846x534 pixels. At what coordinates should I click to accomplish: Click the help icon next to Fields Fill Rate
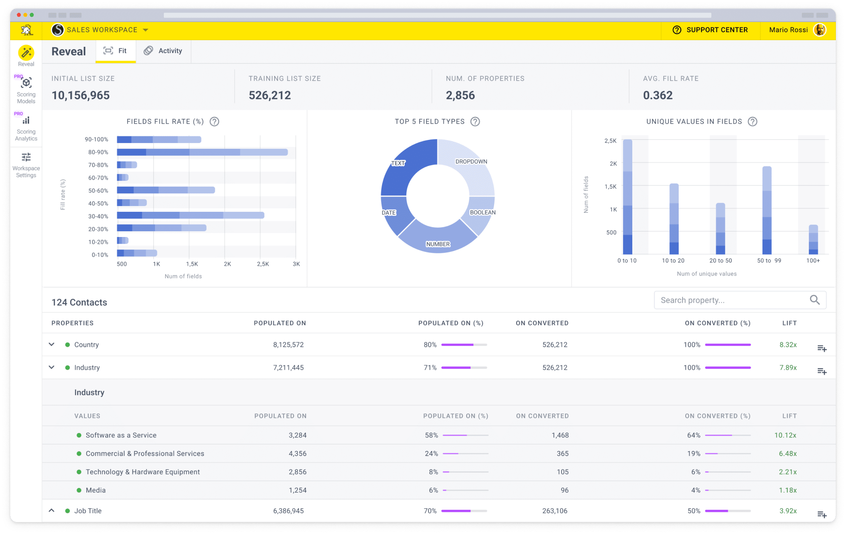215,121
